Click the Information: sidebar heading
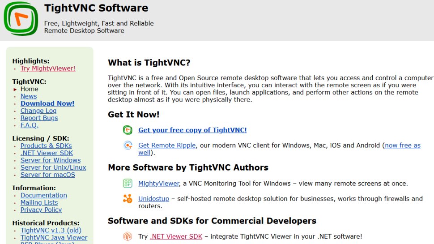Viewport: 434px width, 244px height. click(34, 188)
